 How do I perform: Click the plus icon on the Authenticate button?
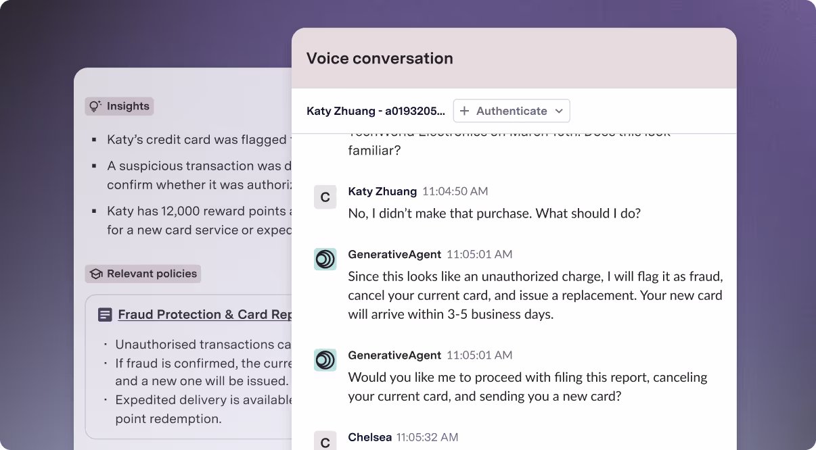point(464,110)
